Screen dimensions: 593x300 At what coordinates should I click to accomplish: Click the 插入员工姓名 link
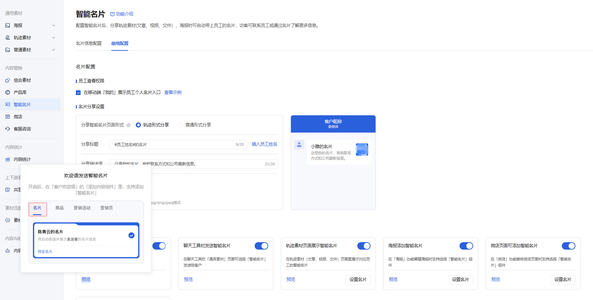[264, 144]
